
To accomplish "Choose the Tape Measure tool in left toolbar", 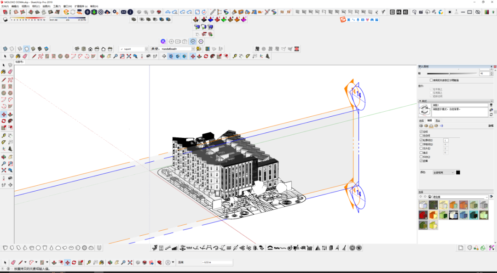I will 4,136.
